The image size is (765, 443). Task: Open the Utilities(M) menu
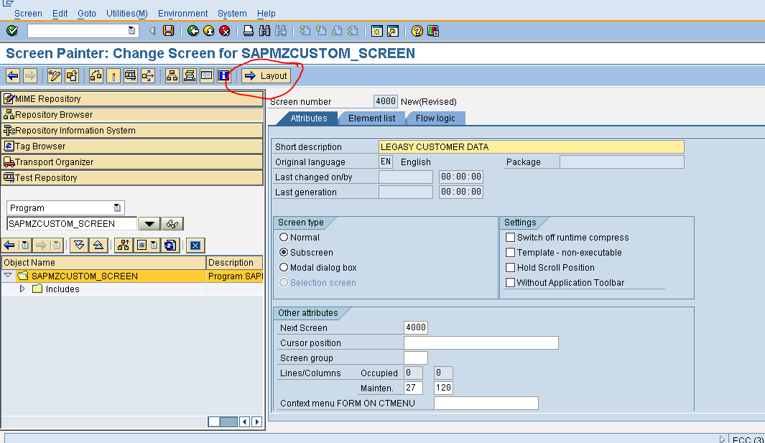coord(126,13)
